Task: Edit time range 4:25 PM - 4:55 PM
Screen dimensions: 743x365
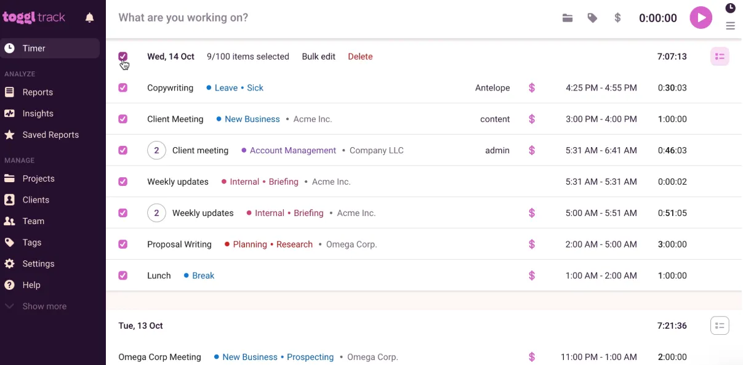Action: (601, 88)
